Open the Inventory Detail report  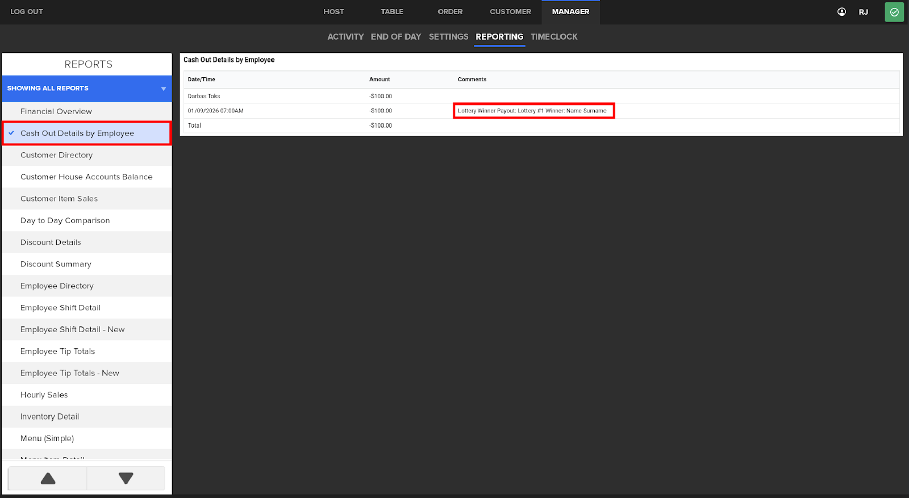(50, 417)
